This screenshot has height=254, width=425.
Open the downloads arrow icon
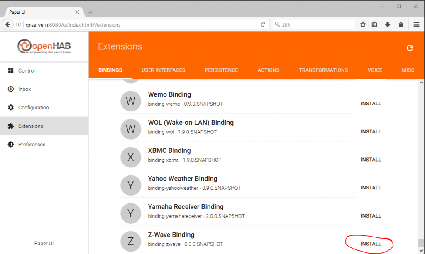(388, 24)
